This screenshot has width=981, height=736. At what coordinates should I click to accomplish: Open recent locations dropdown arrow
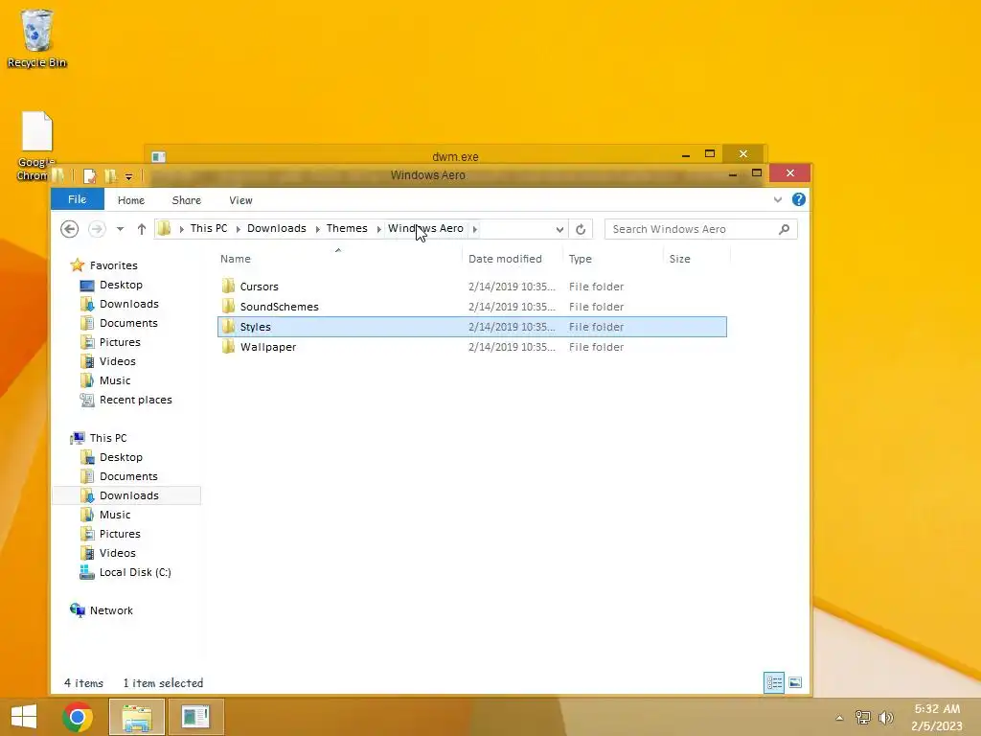120,229
